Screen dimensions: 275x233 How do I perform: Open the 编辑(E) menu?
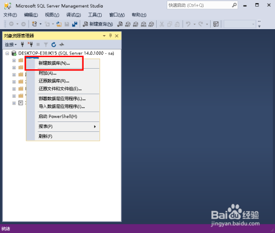tap(31, 15)
